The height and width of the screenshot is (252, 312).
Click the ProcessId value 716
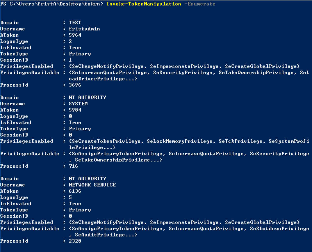pos(73,166)
